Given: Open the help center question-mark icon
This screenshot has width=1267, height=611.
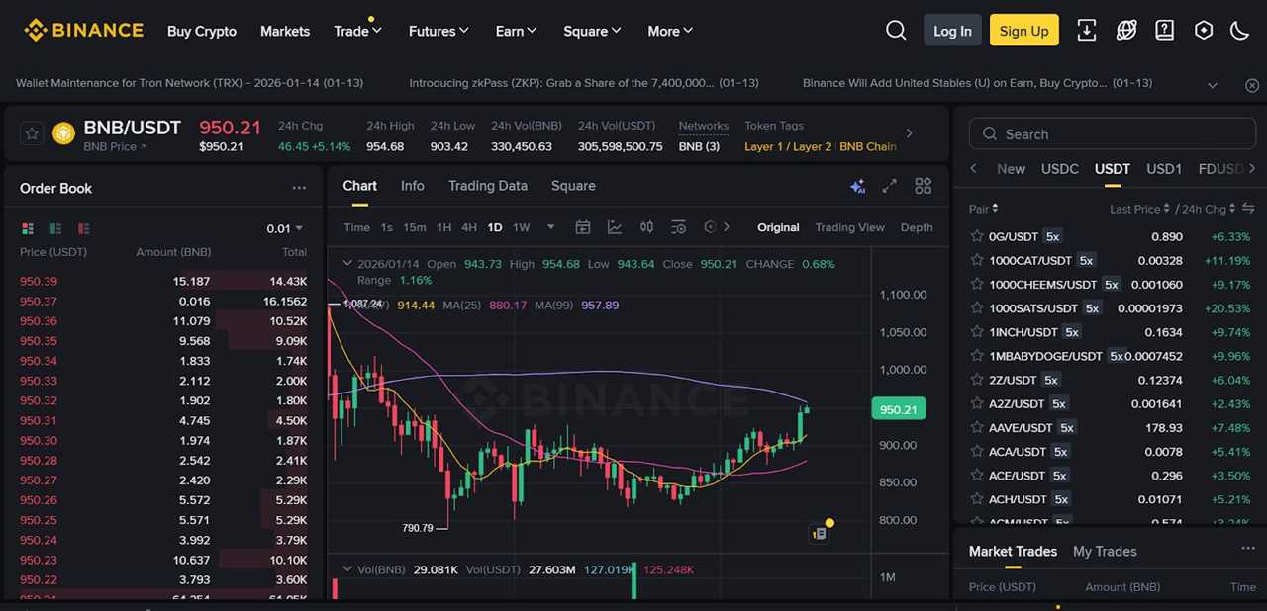Looking at the screenshot, I should pyautogui.click(x=1164, y=30).
